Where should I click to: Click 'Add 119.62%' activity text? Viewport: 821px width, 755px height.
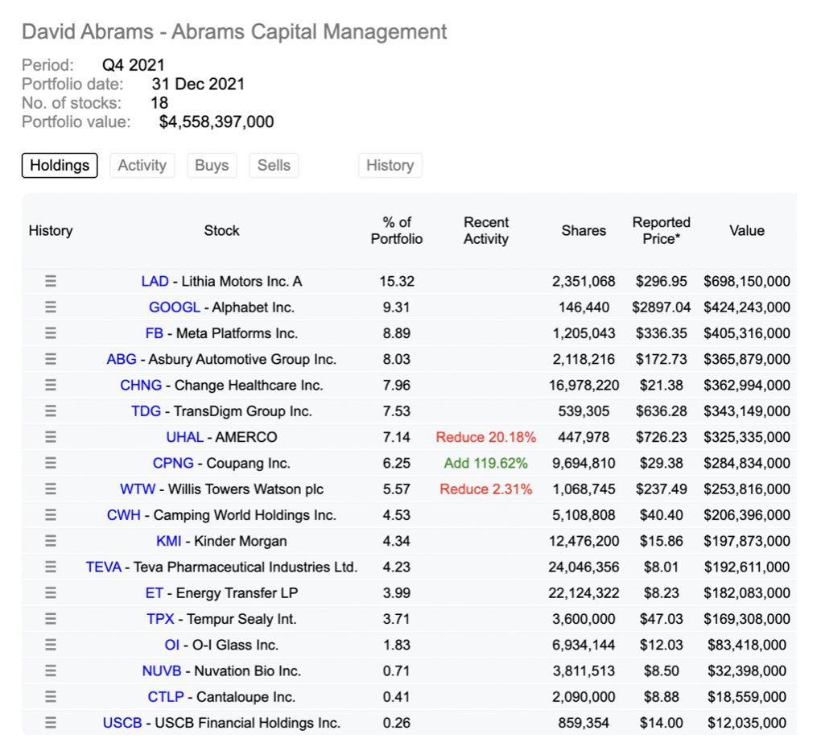tap(486, 463)
